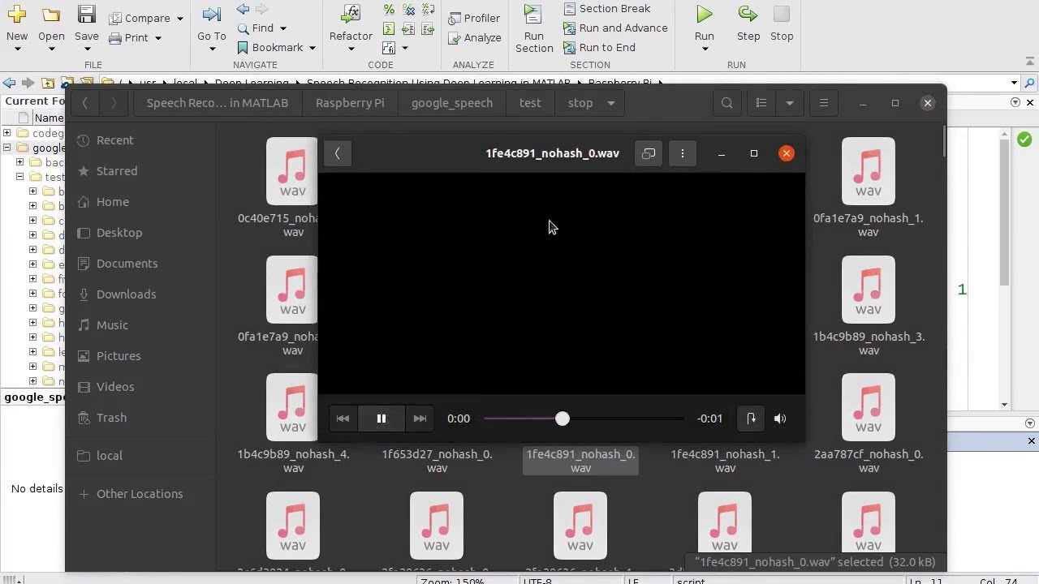This screenshot has height=584, width=1039.
Task: Expand the google_speech tree folder in MATLAB
Action: tap(6, 148)
